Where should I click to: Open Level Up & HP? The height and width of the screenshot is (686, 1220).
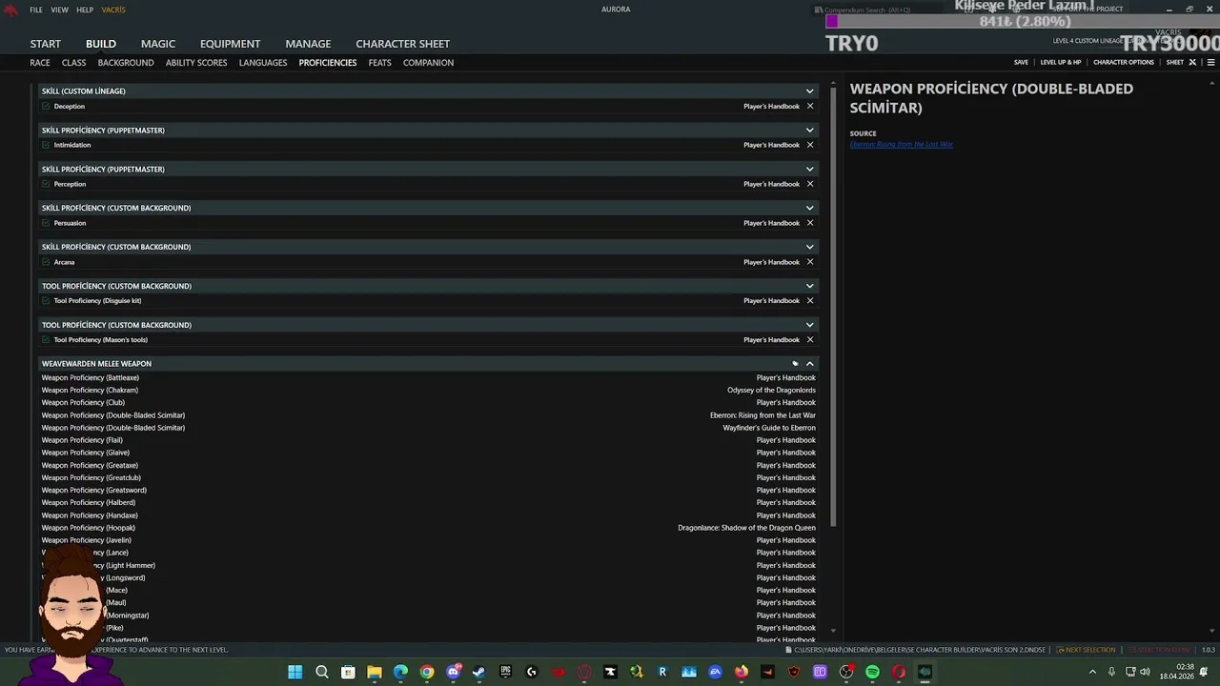[1061, 62]
